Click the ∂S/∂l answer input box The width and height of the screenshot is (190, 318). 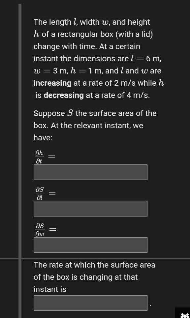pyautogui.click(x=90, y=209)
